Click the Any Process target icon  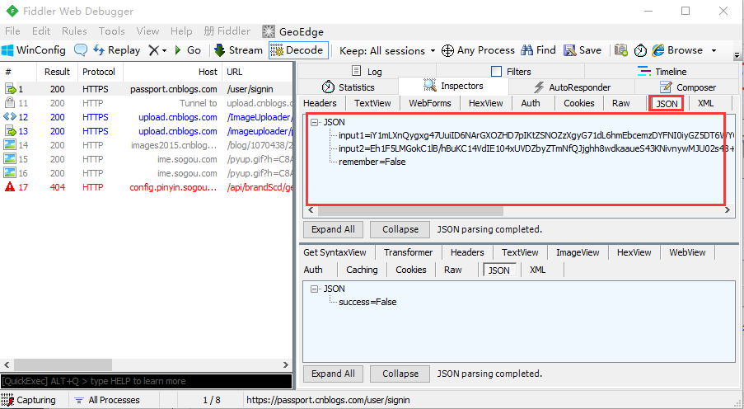point(447,50)
